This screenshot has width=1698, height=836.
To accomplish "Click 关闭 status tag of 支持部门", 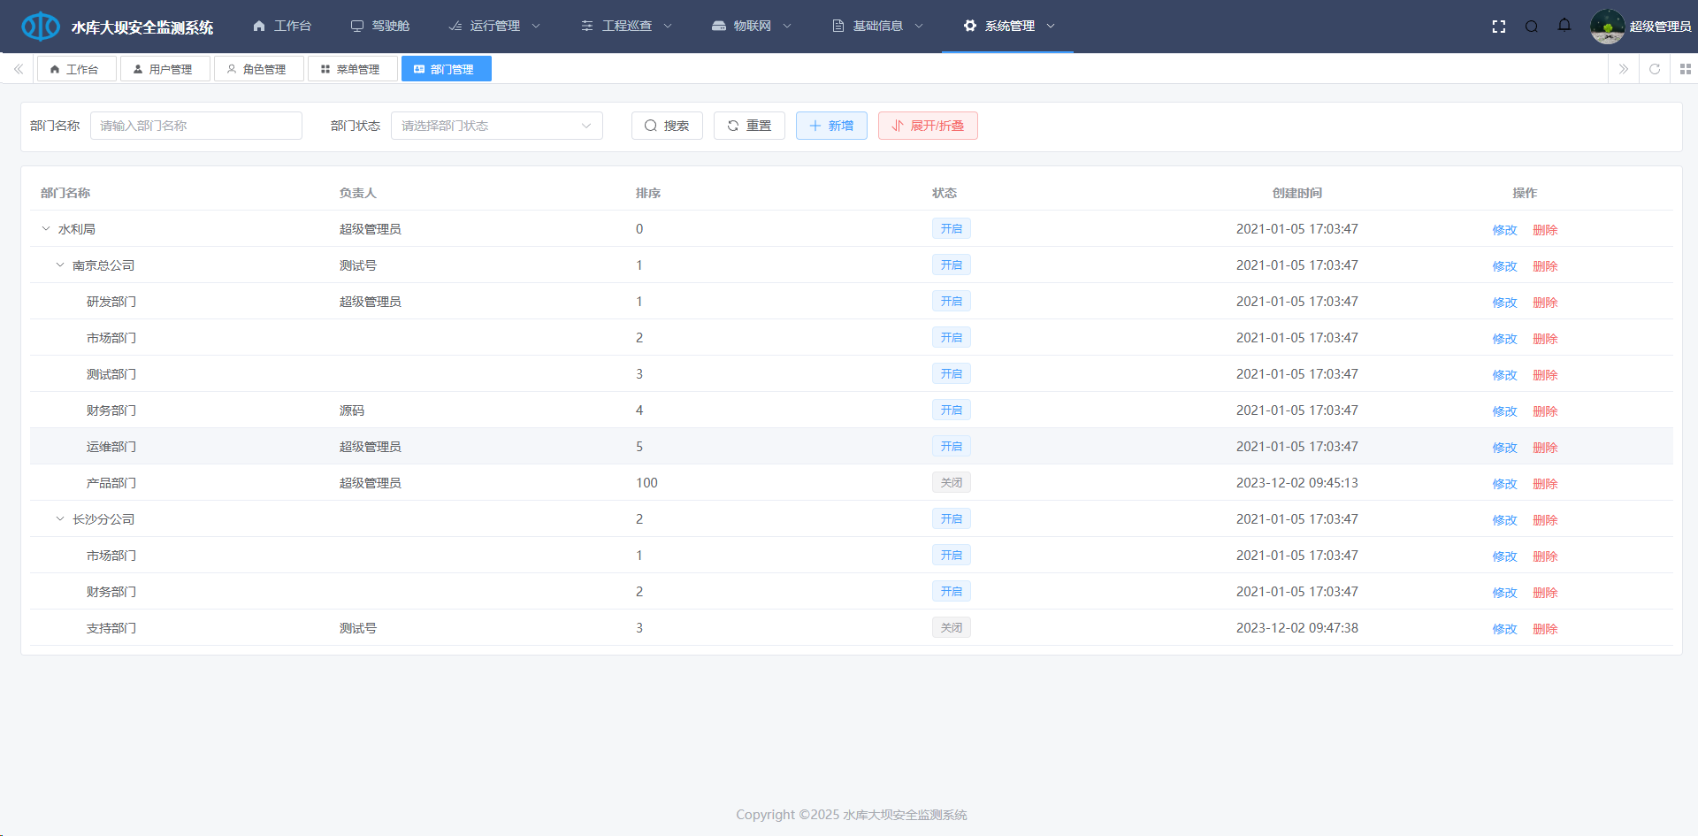I will pos(952,627).
